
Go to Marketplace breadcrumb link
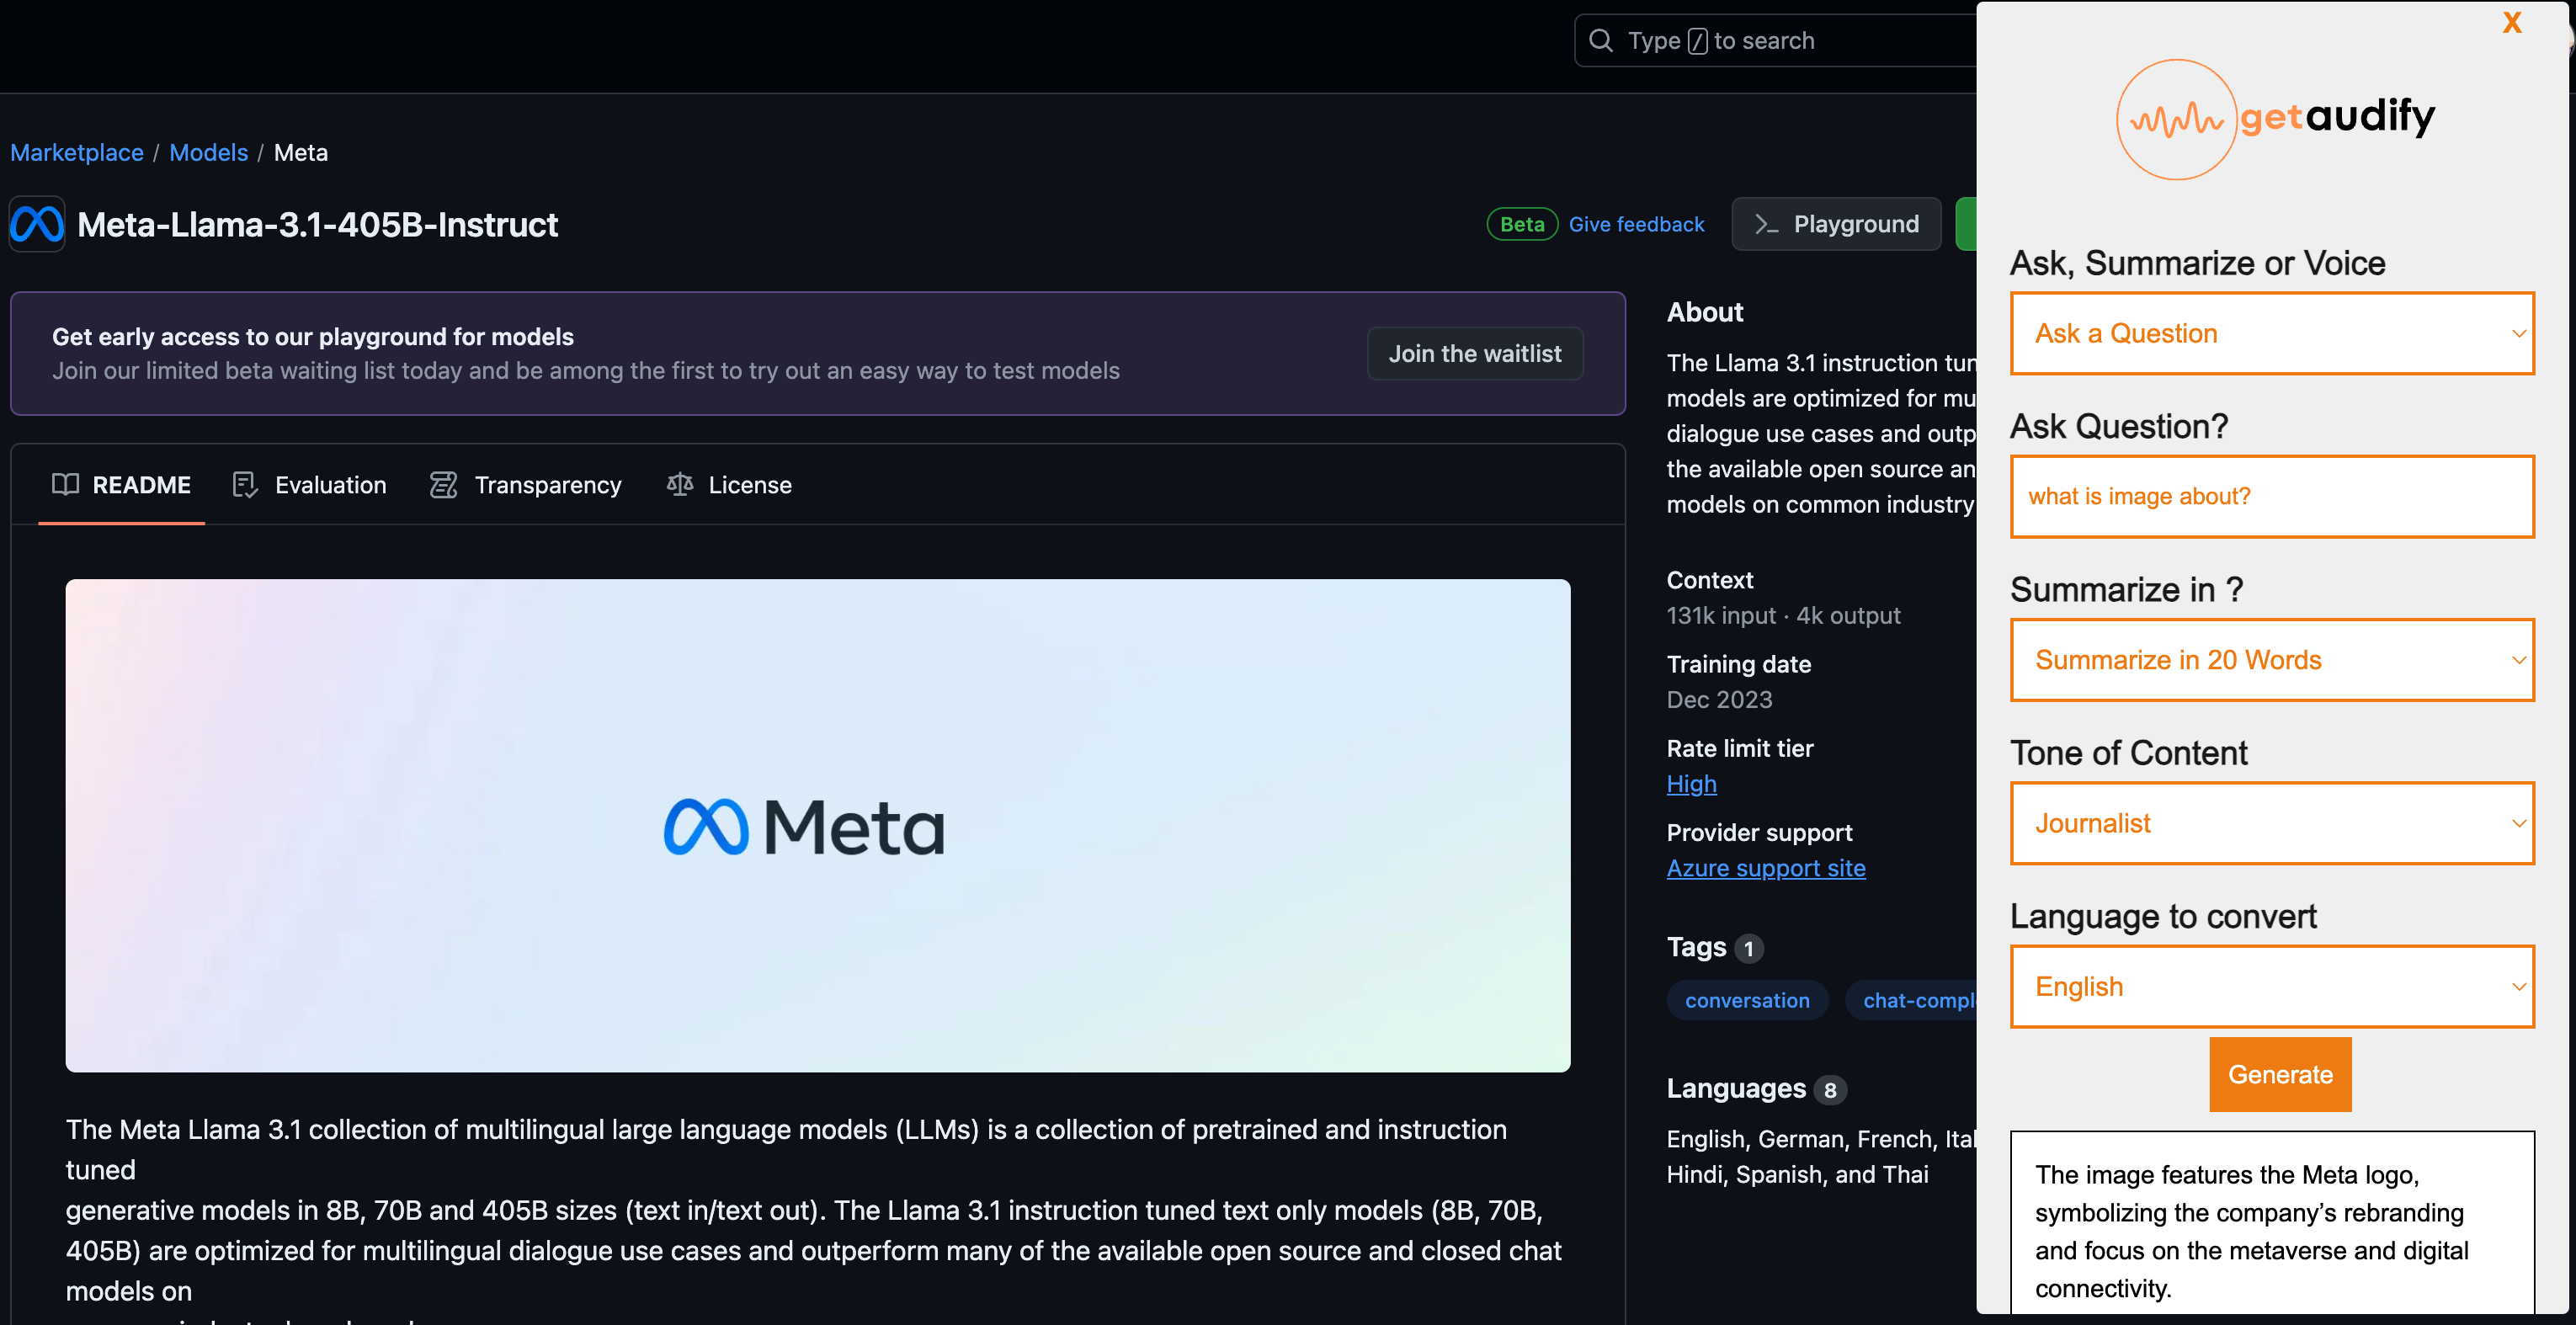coord(77,152)
